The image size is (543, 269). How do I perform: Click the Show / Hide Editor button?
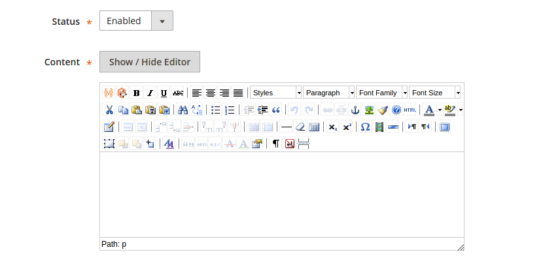pyautogui.click(x=150, y=62)
